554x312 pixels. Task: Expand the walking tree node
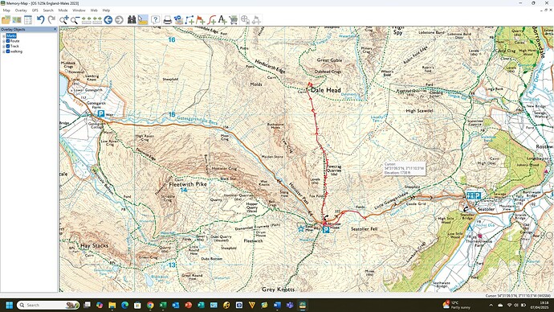3,51
